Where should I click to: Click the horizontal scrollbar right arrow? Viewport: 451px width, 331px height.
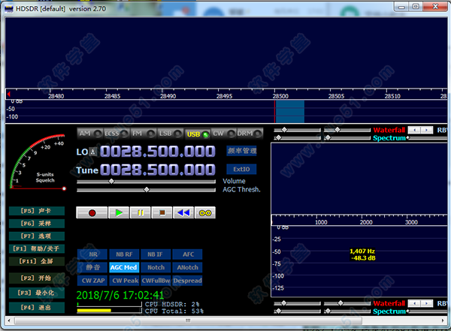[443, 320]
